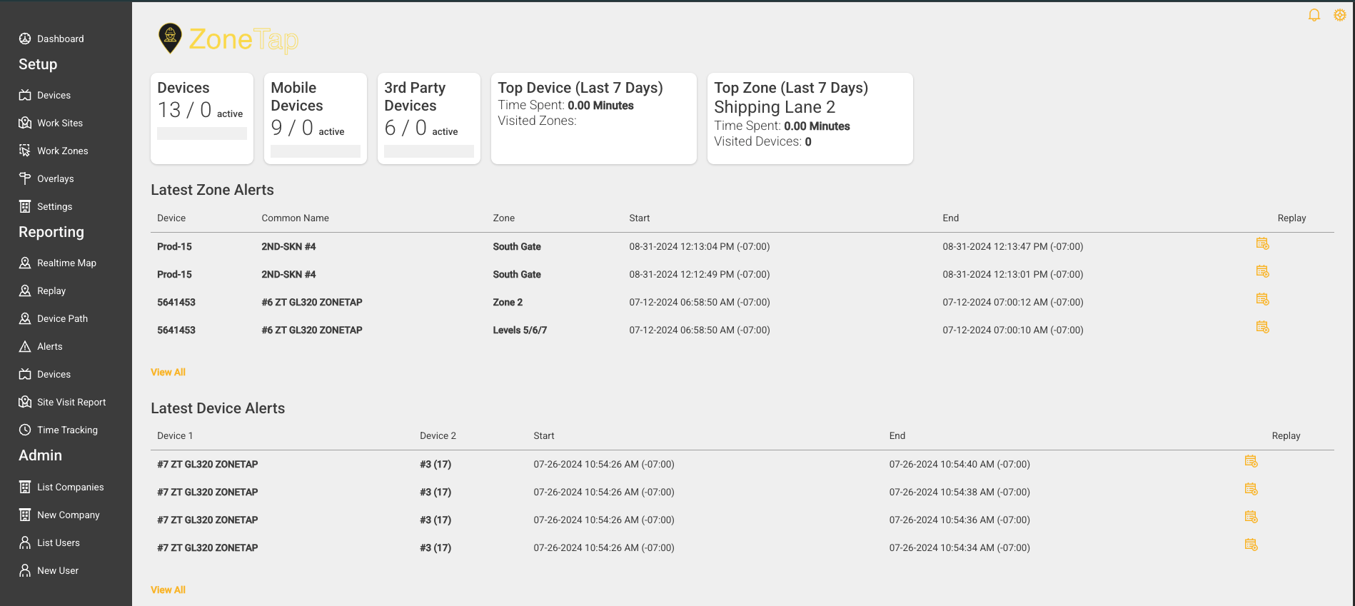Open Time Tracking page
This screenshot has width=1355, height=606.
point(67,430)
